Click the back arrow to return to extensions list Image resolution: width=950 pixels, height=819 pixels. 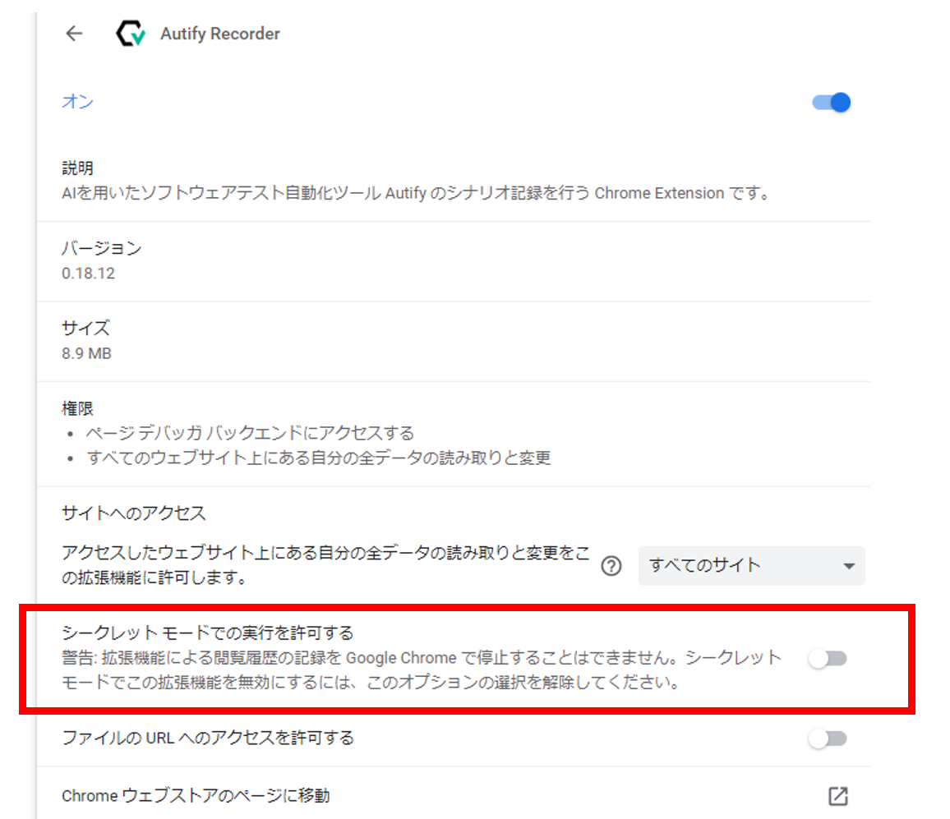[73, 34]
